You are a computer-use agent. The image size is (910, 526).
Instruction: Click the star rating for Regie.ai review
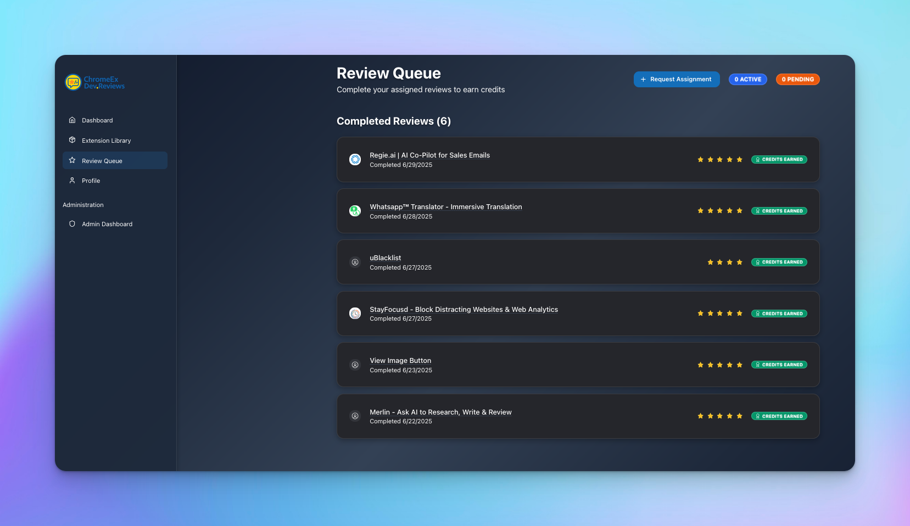tap(720, 160)
